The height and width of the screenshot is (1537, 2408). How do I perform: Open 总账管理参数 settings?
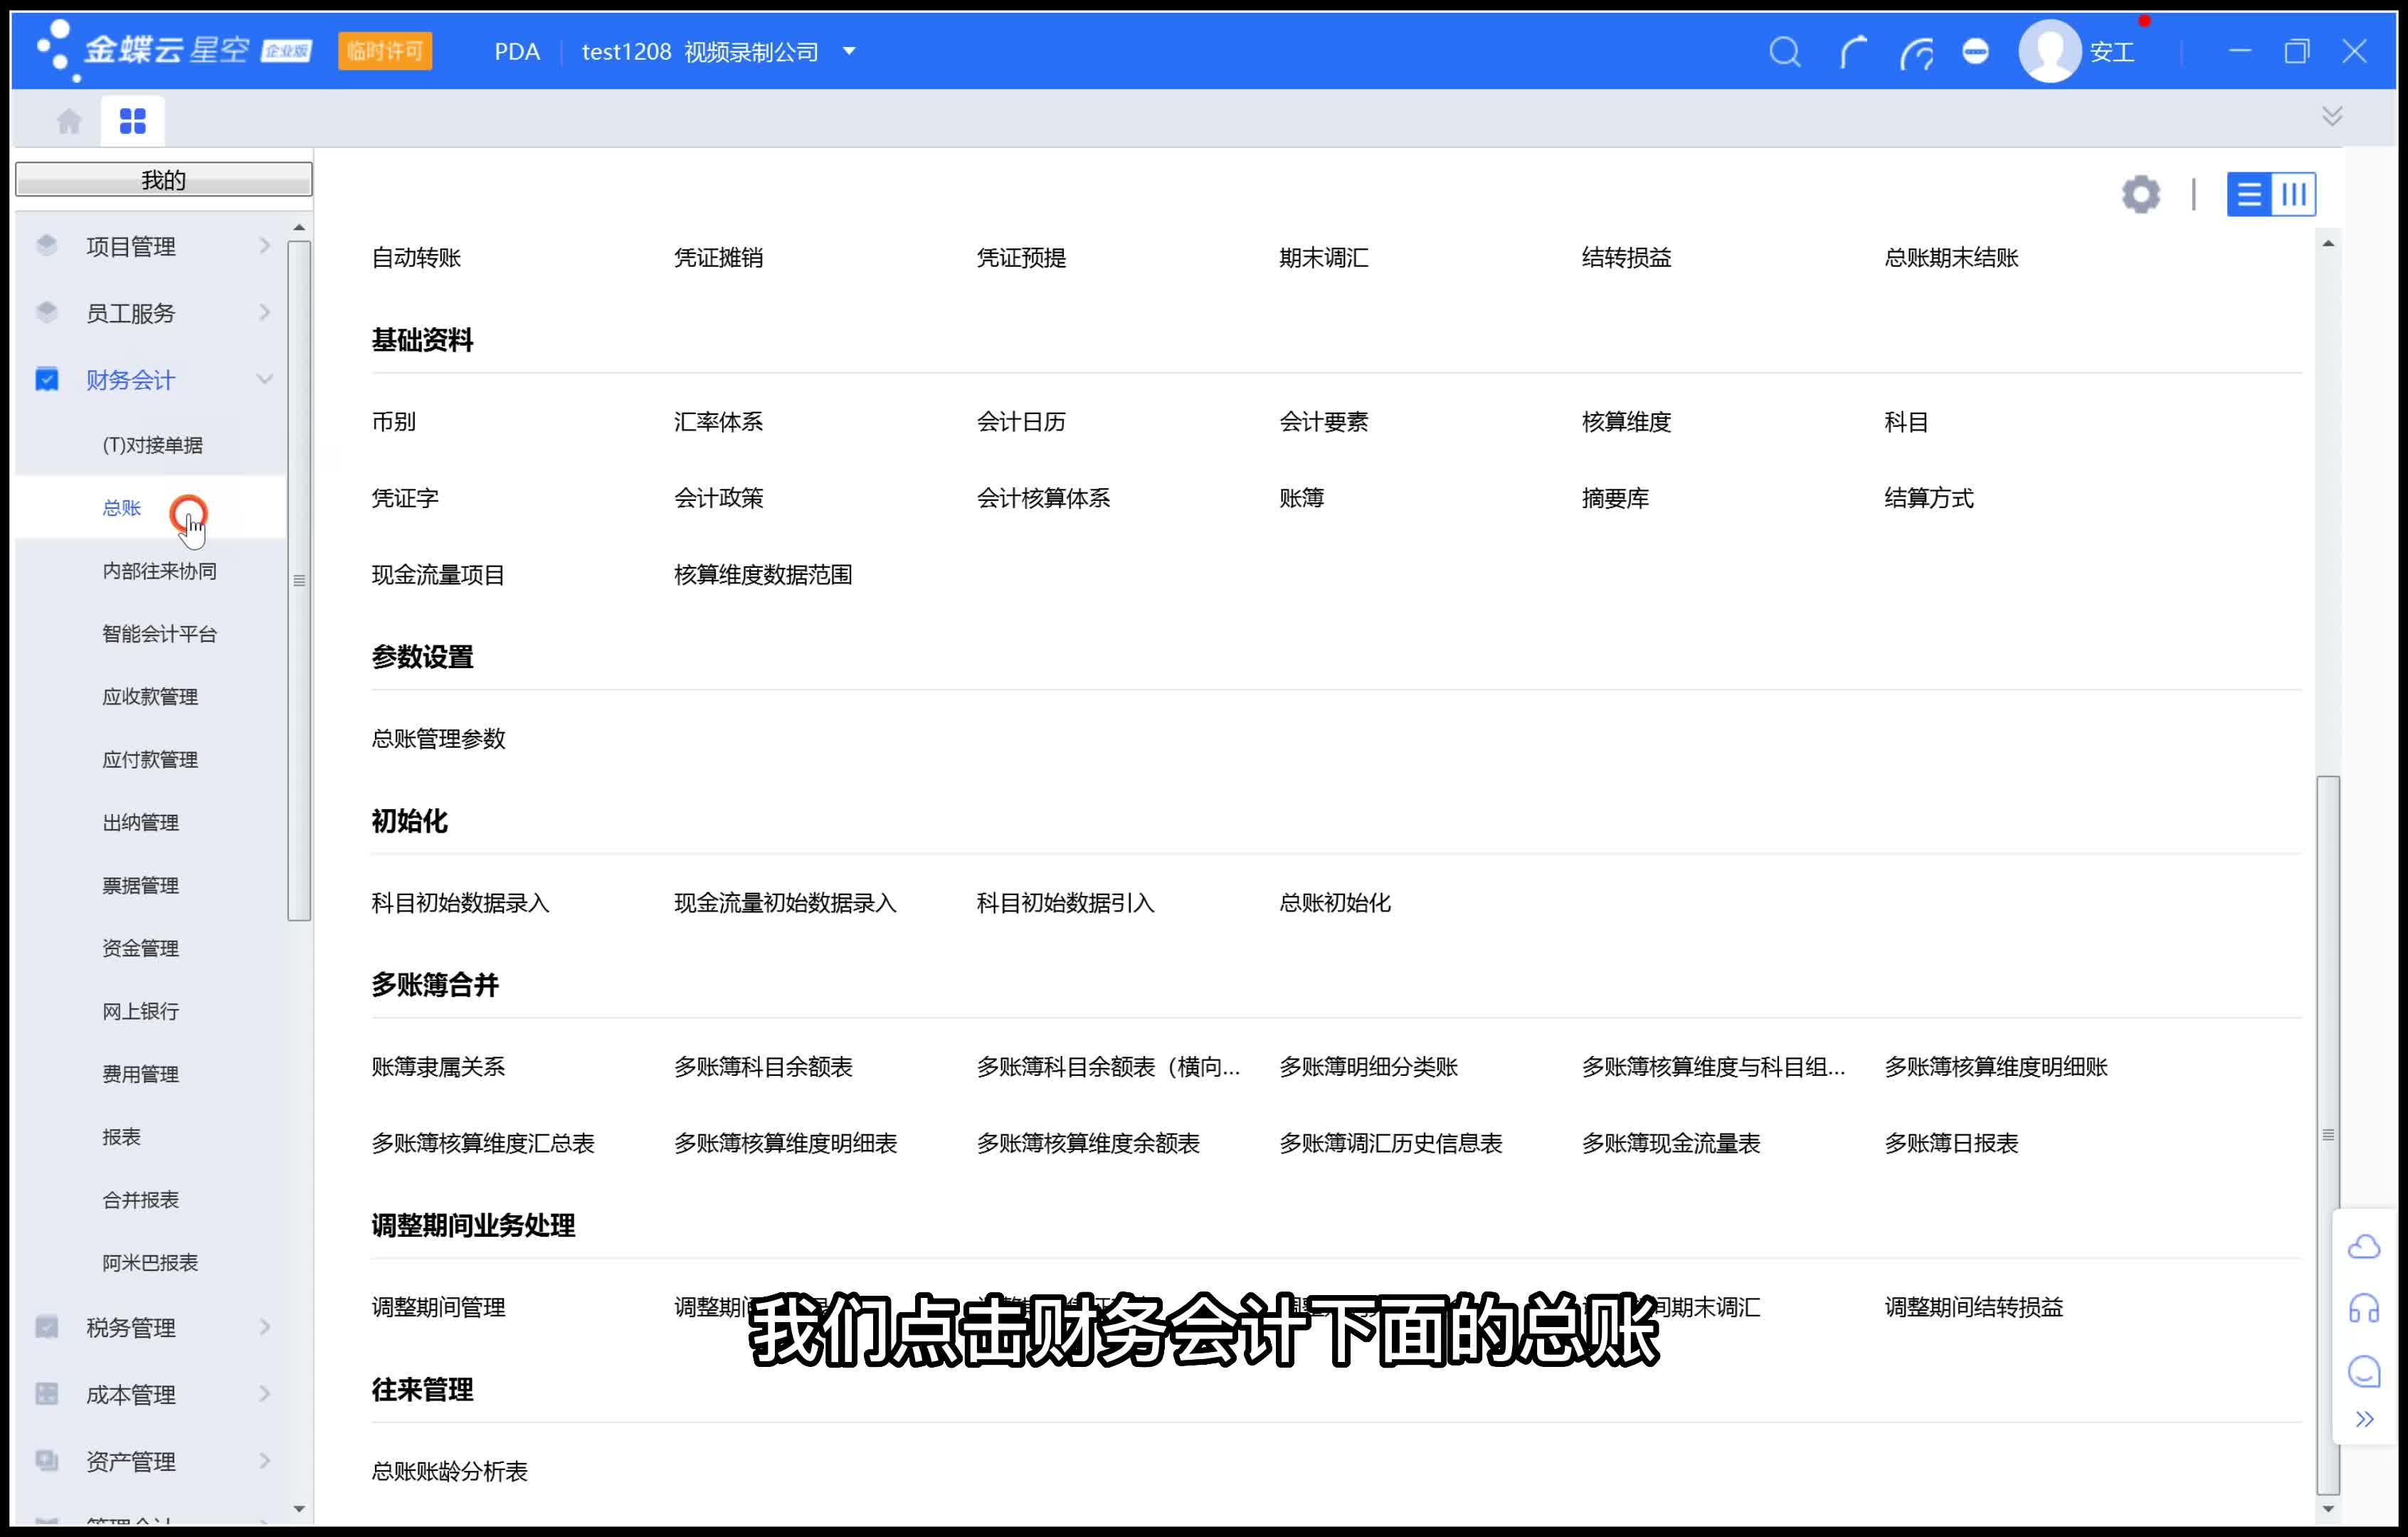pyautogui.click(x=438, y=739)
